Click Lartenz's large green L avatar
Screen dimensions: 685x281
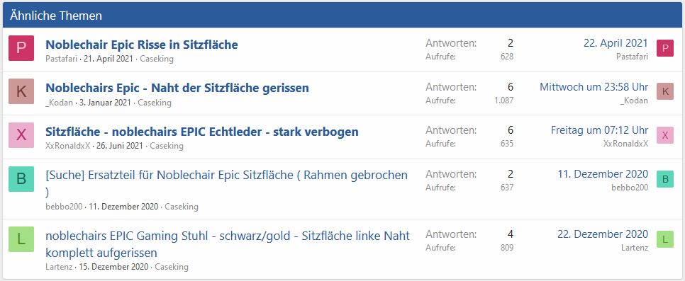pos(21,239)
